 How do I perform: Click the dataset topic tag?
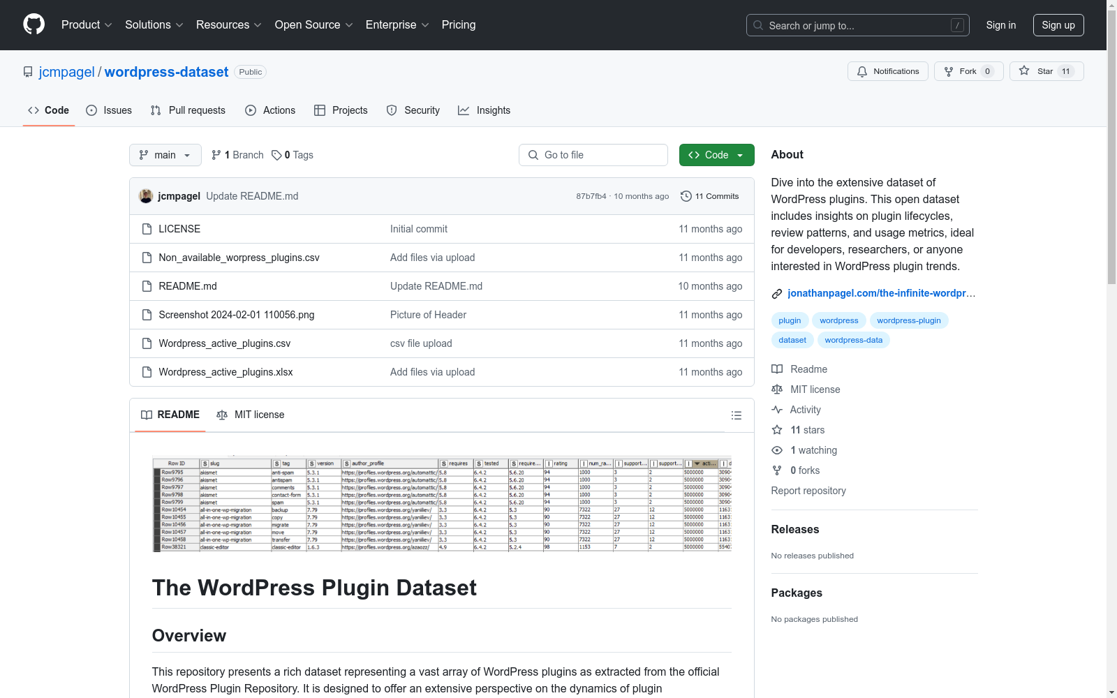(x=792, y=340)
